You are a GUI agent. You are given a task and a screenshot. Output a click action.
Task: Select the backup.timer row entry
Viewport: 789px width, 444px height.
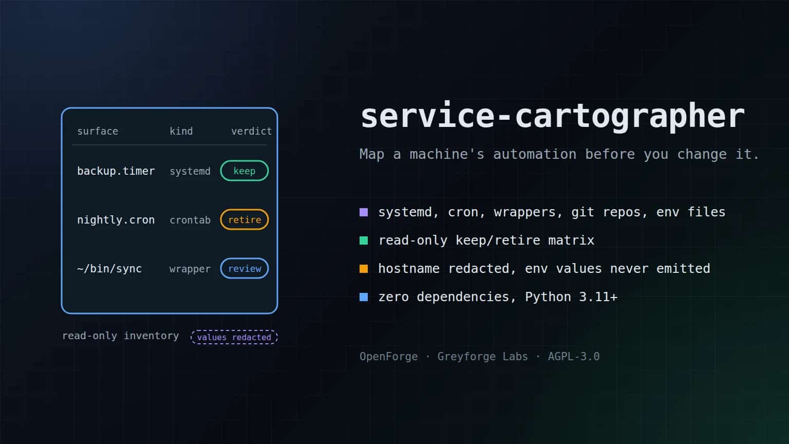click(x=116, y=171)
